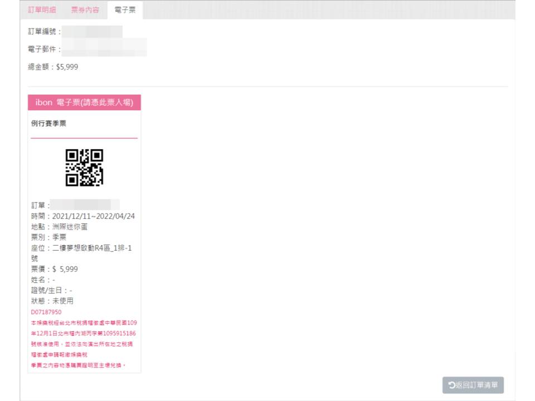The height and width of the screenshot is (401, 535).
Task: Click the date range 2021/12/11~2022/04/24
Action: [x=94, y=216]
